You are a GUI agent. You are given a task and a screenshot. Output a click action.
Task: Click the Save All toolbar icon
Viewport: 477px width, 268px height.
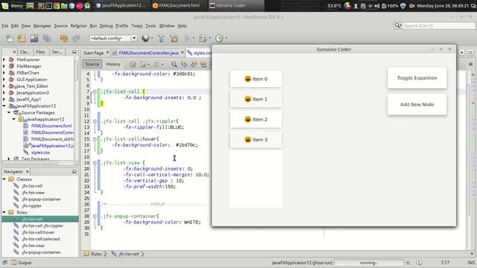click(x=46, y=38)
